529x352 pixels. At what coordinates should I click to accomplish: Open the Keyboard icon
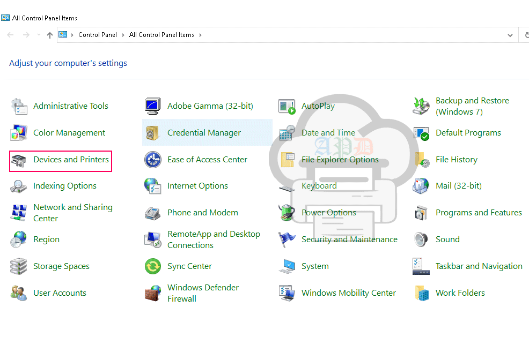tap(287, 188)
